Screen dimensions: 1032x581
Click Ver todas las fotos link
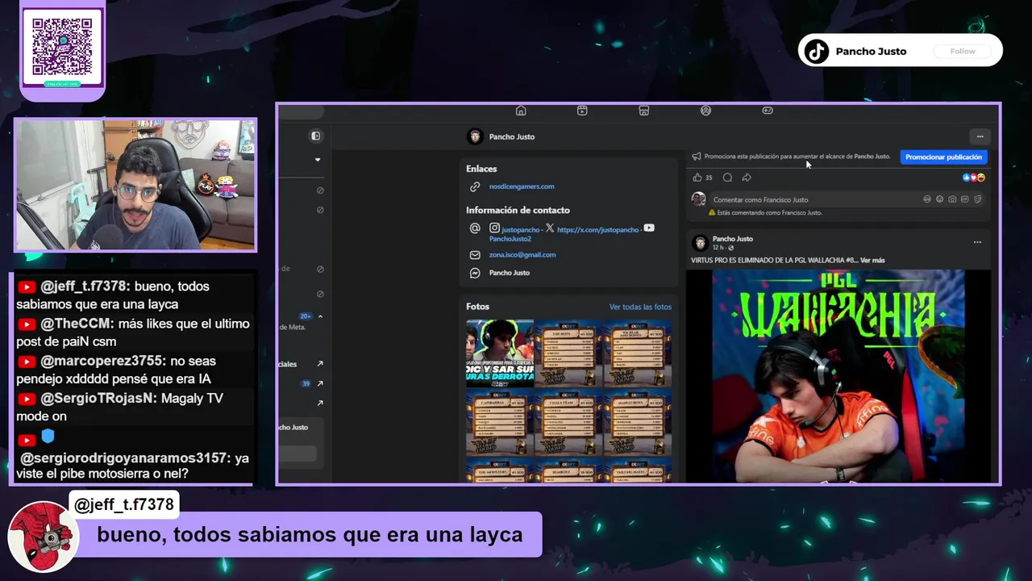pyautogui.click(x=640, y=307)
